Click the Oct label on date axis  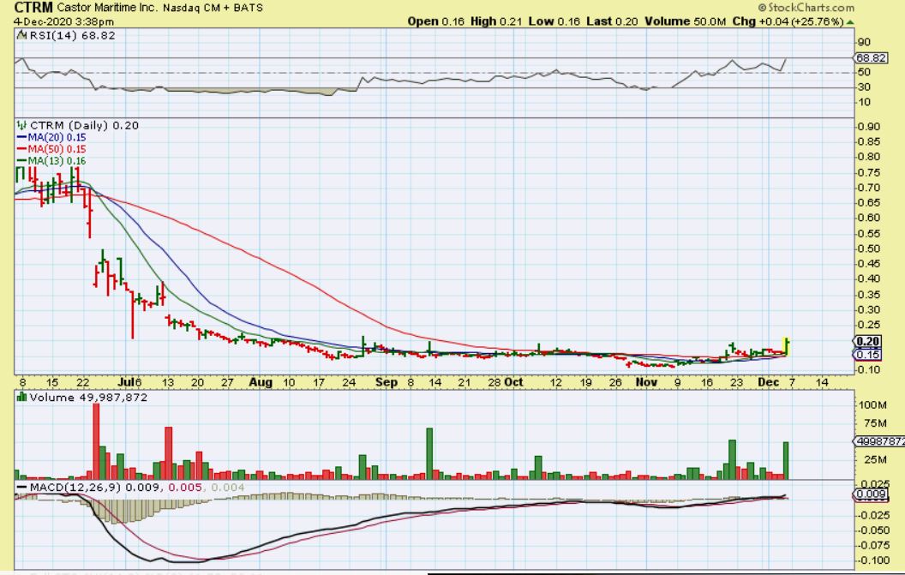pyautogui.click(x=514, y=382)
